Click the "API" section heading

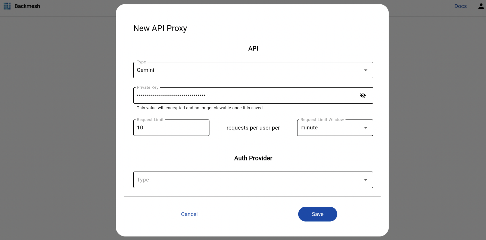(x=253, y=49)
